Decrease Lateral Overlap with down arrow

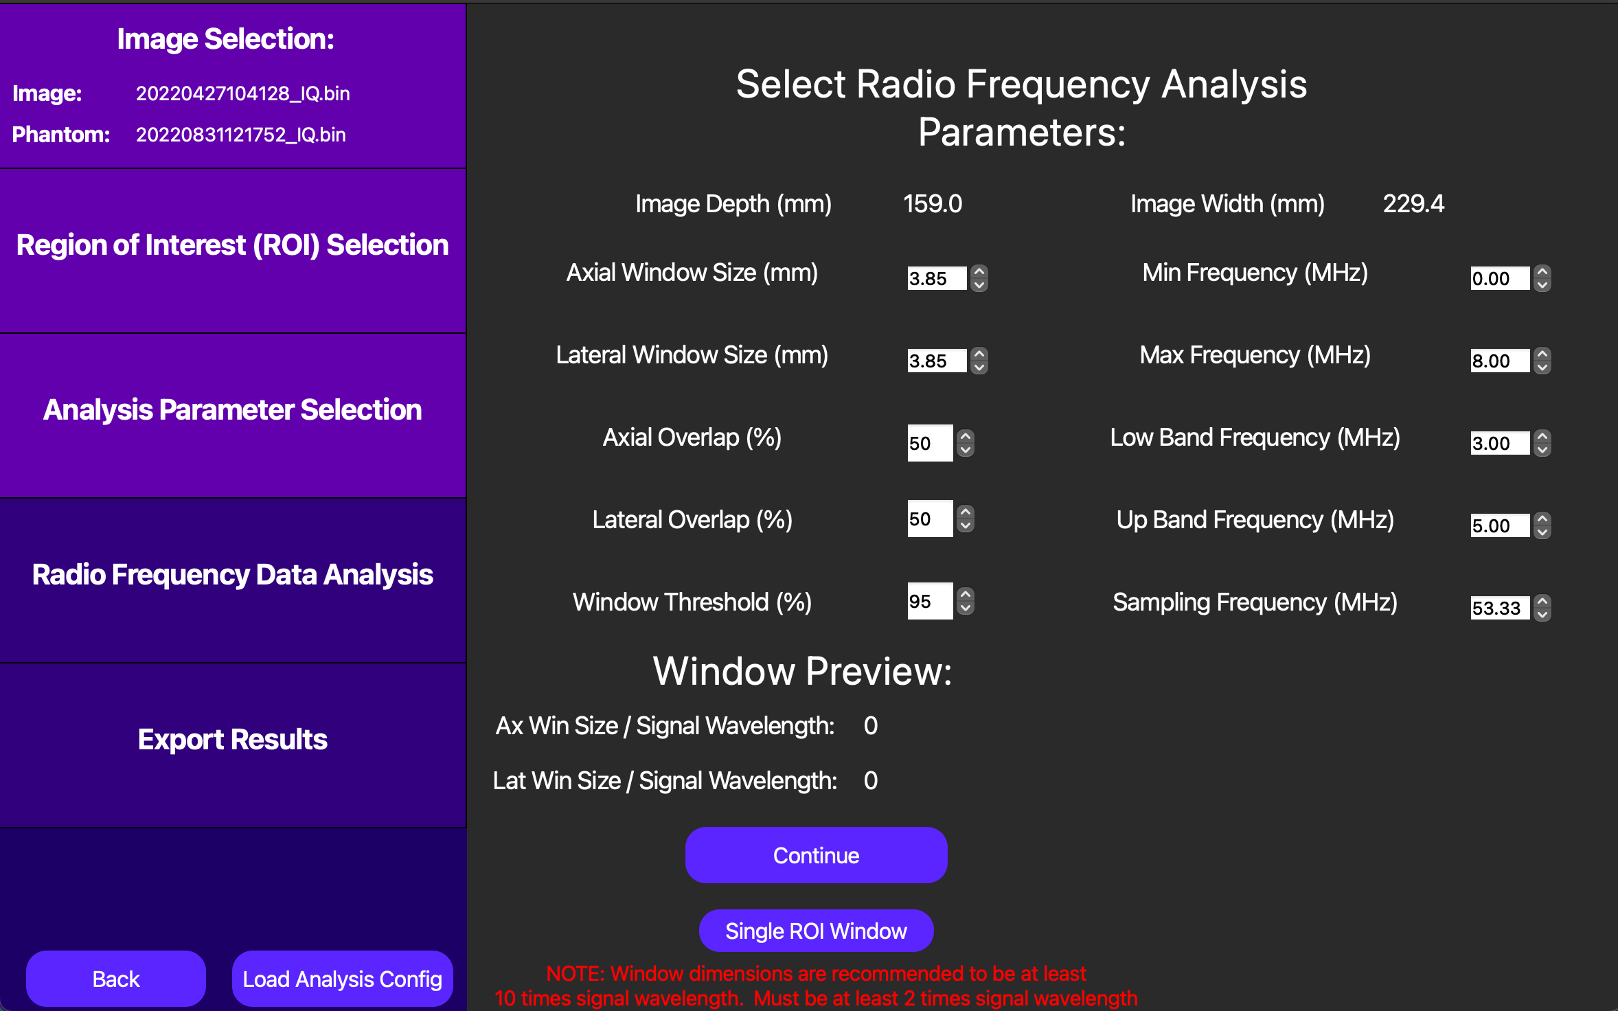pos(966,525)
